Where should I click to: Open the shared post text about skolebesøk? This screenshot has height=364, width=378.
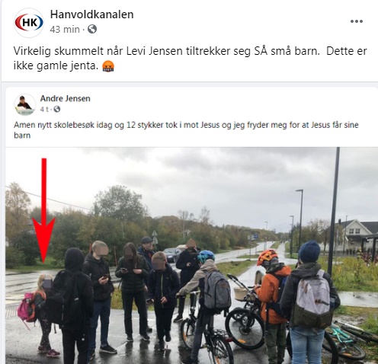tap(186, 130)
